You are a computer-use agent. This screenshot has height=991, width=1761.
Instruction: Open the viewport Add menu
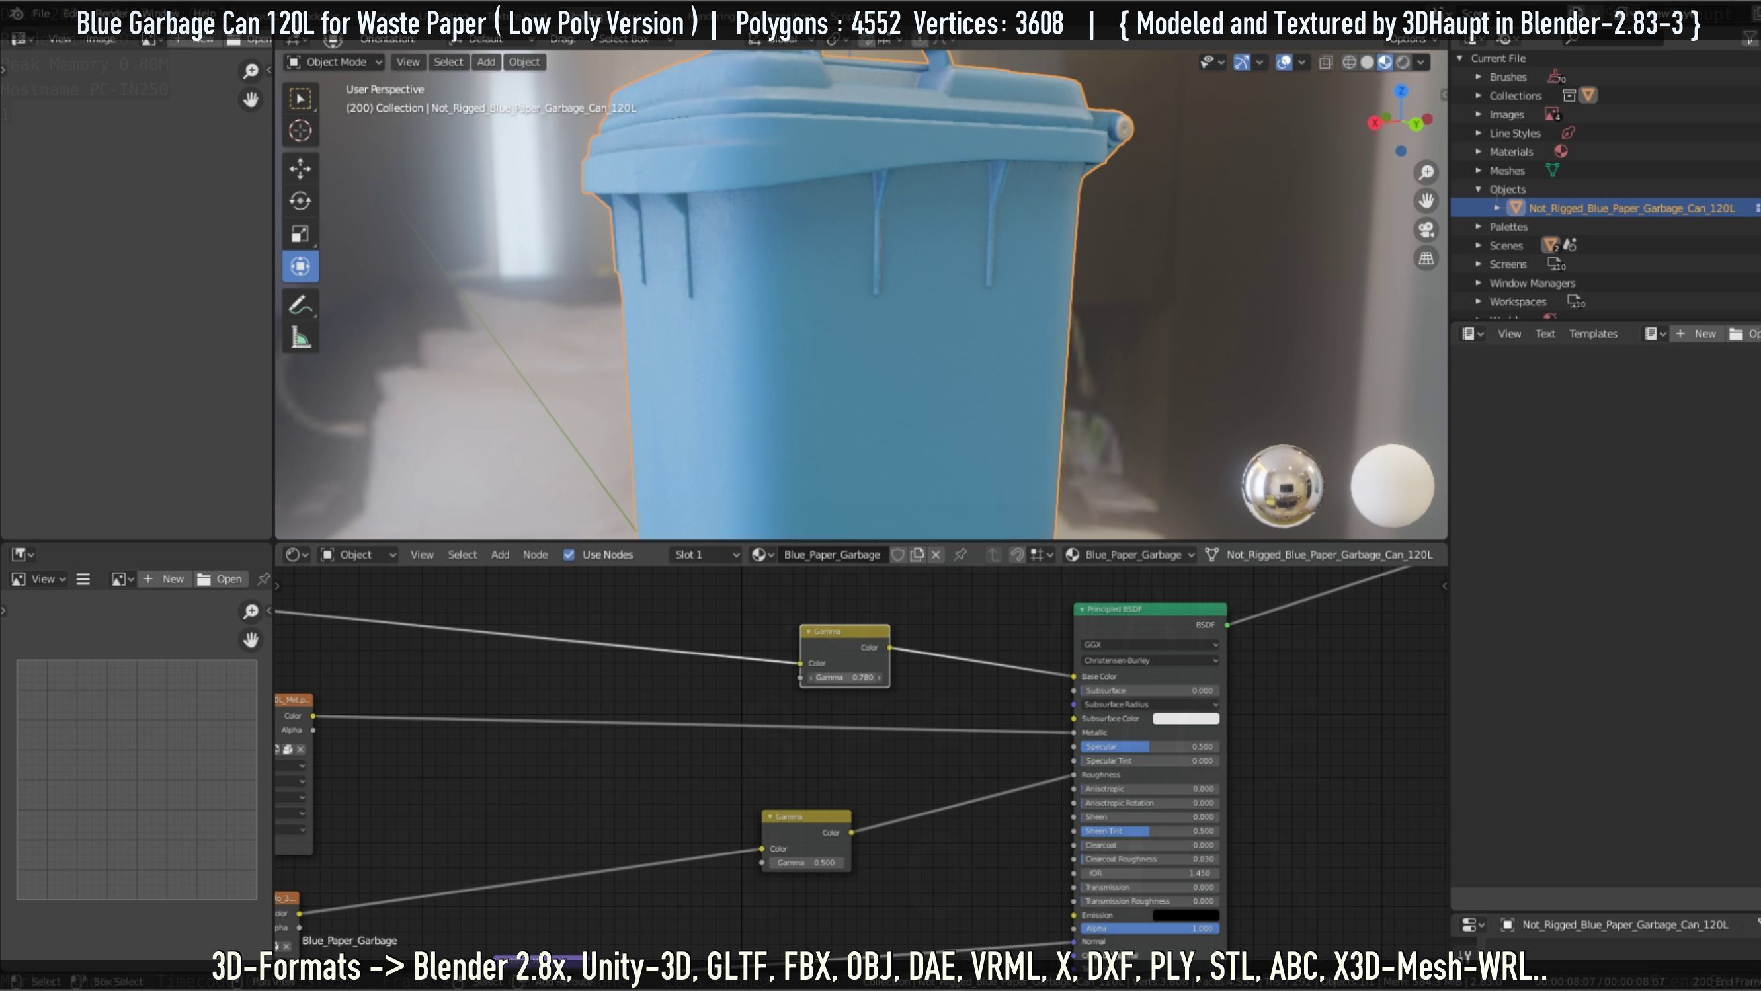click(x=486, y=62)
